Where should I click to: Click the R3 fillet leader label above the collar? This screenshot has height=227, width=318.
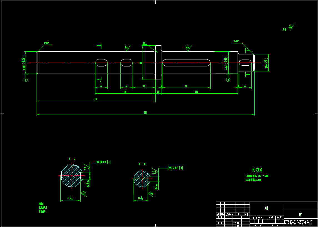(x=144, y=43)
